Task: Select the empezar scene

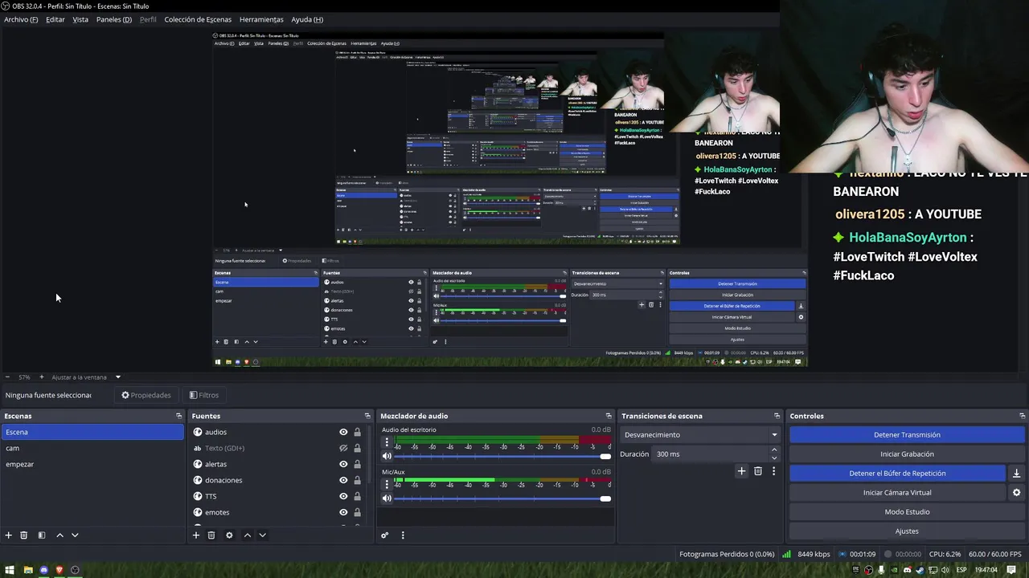Action: point(92,464)
